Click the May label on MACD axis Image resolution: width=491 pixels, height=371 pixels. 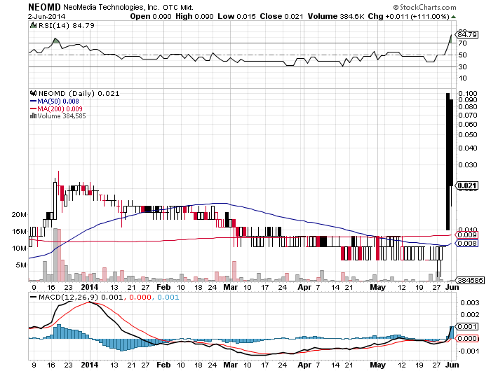click(377, 365)
